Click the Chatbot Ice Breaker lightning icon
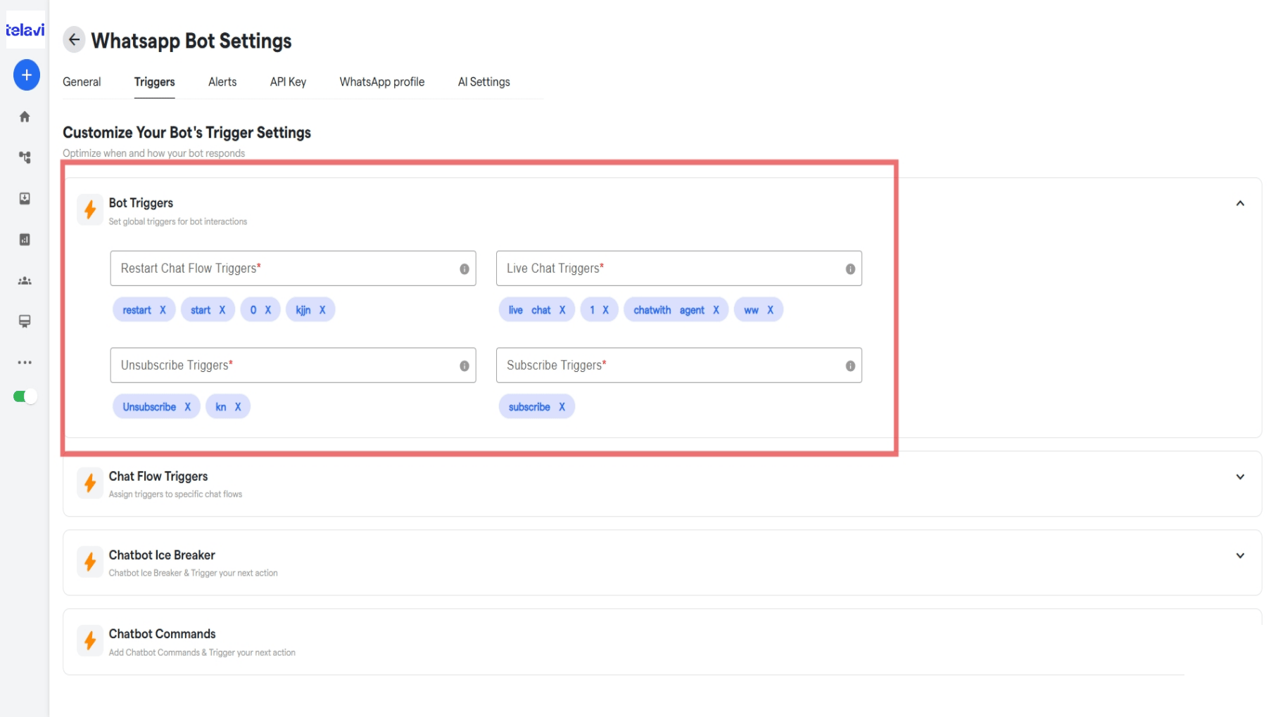Image resolution: width=1271 pixels, height=717 pixels. 90,562
